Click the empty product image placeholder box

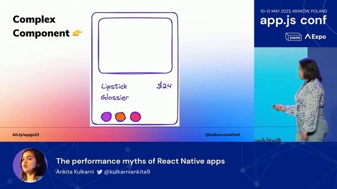coord(135,46)
